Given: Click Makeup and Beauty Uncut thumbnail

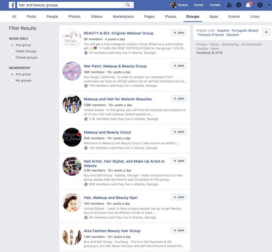Looking at the screenshot, I should coord(72,137).
